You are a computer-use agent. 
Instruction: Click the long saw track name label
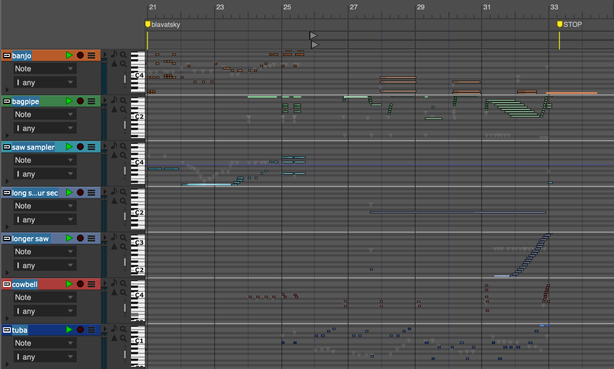[x=35, y=193]
